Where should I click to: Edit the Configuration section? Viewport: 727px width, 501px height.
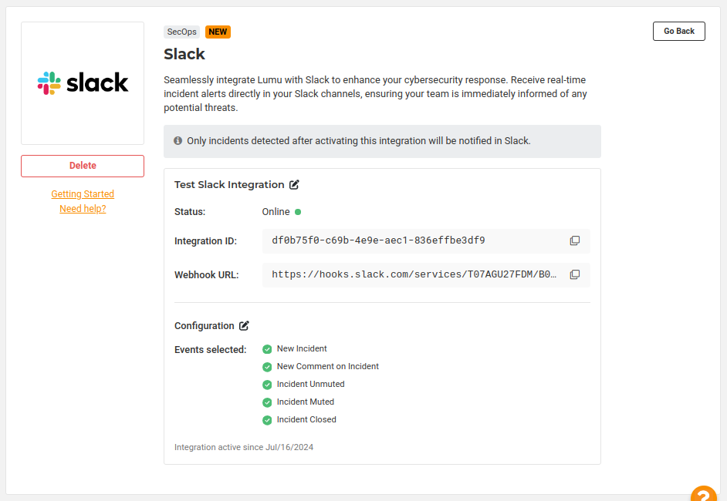(244, 326)
